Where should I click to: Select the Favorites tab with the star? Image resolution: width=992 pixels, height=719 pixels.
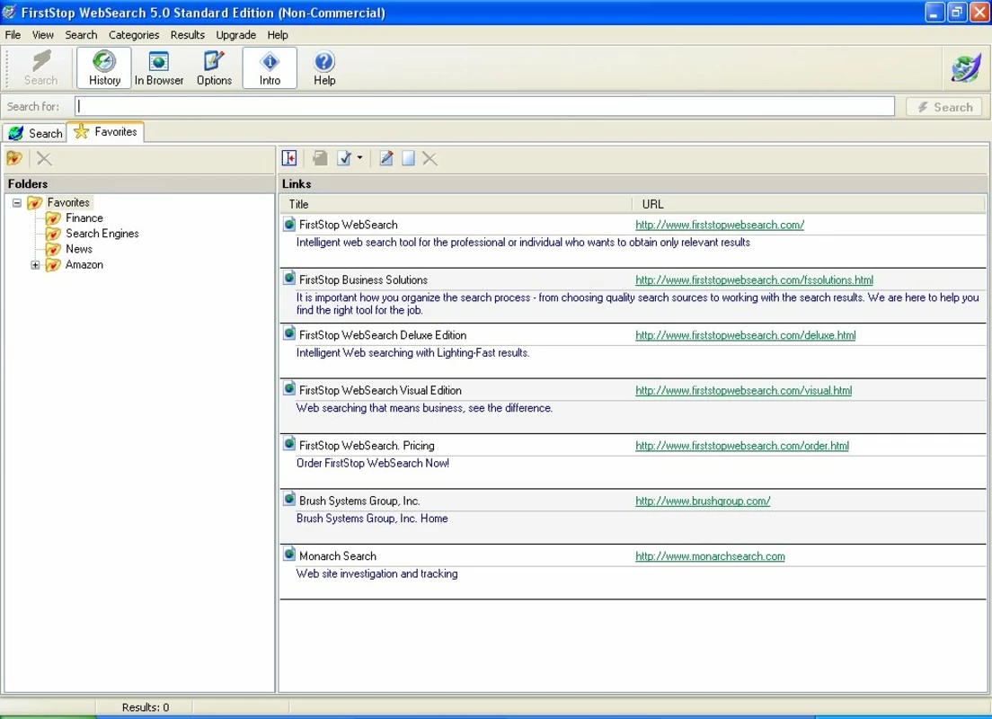[x=106, y=131]
